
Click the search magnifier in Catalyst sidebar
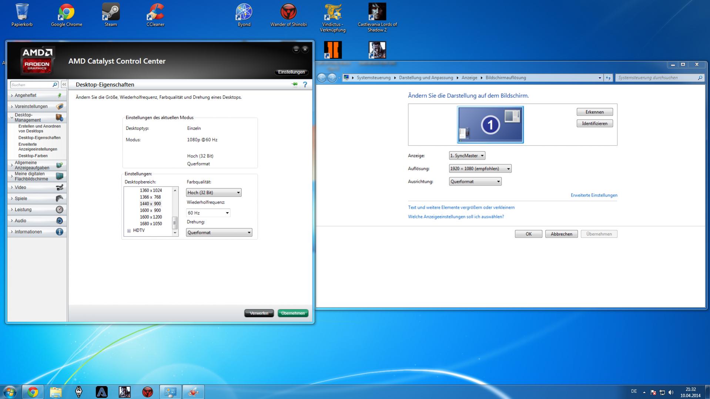coord(55,85)
